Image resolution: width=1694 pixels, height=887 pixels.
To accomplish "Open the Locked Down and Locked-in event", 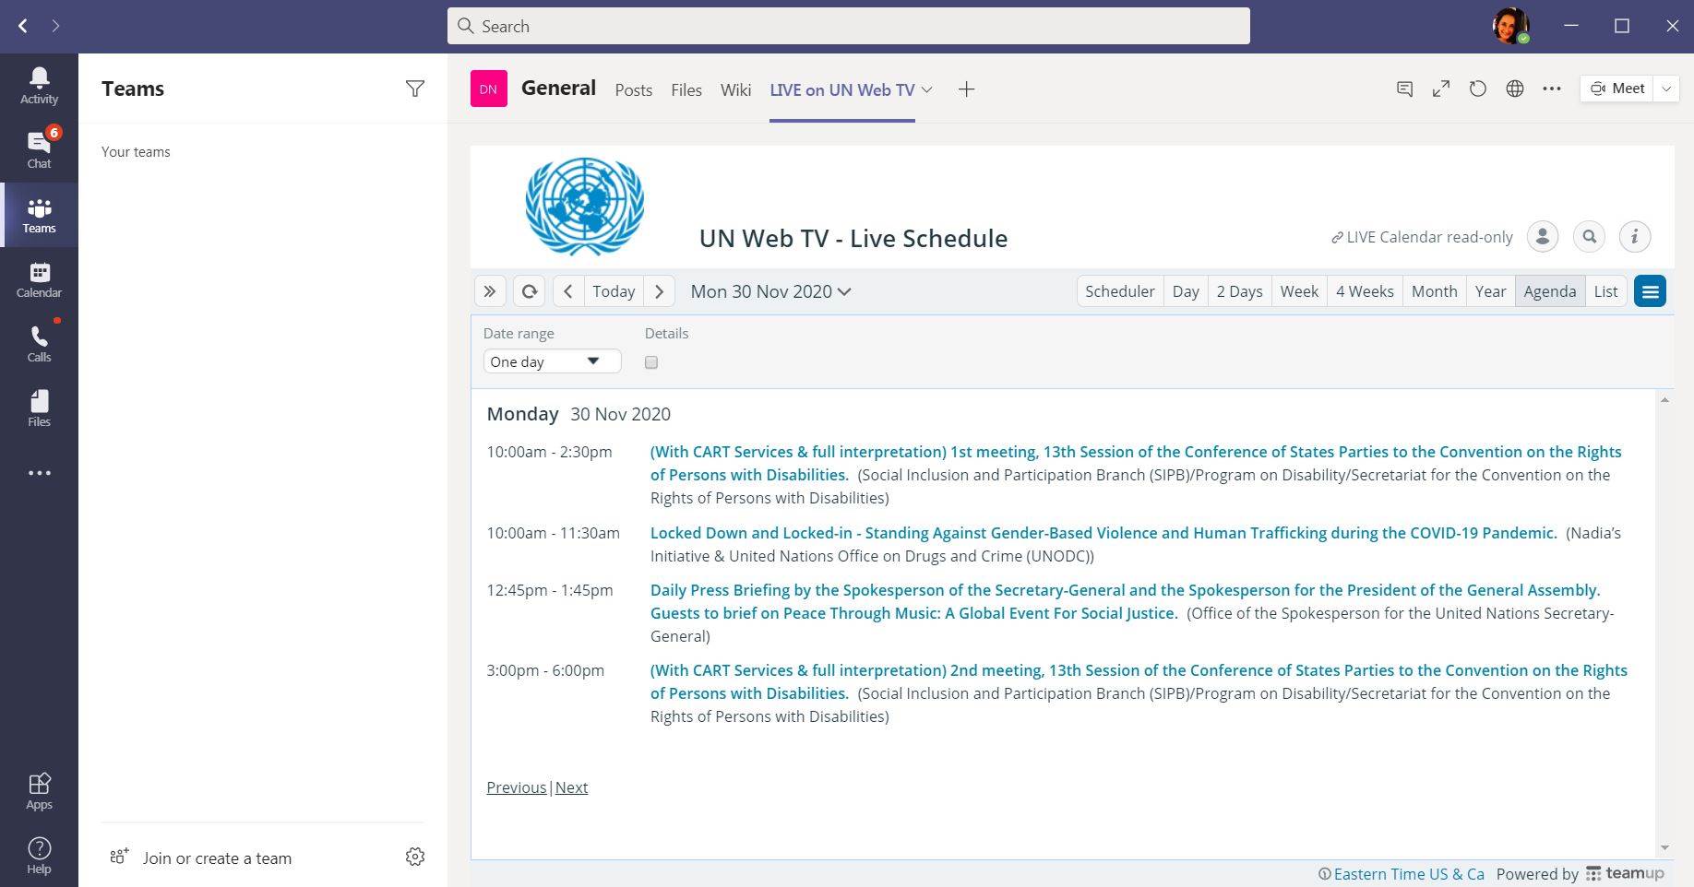I will click(x=1103, y=533).
